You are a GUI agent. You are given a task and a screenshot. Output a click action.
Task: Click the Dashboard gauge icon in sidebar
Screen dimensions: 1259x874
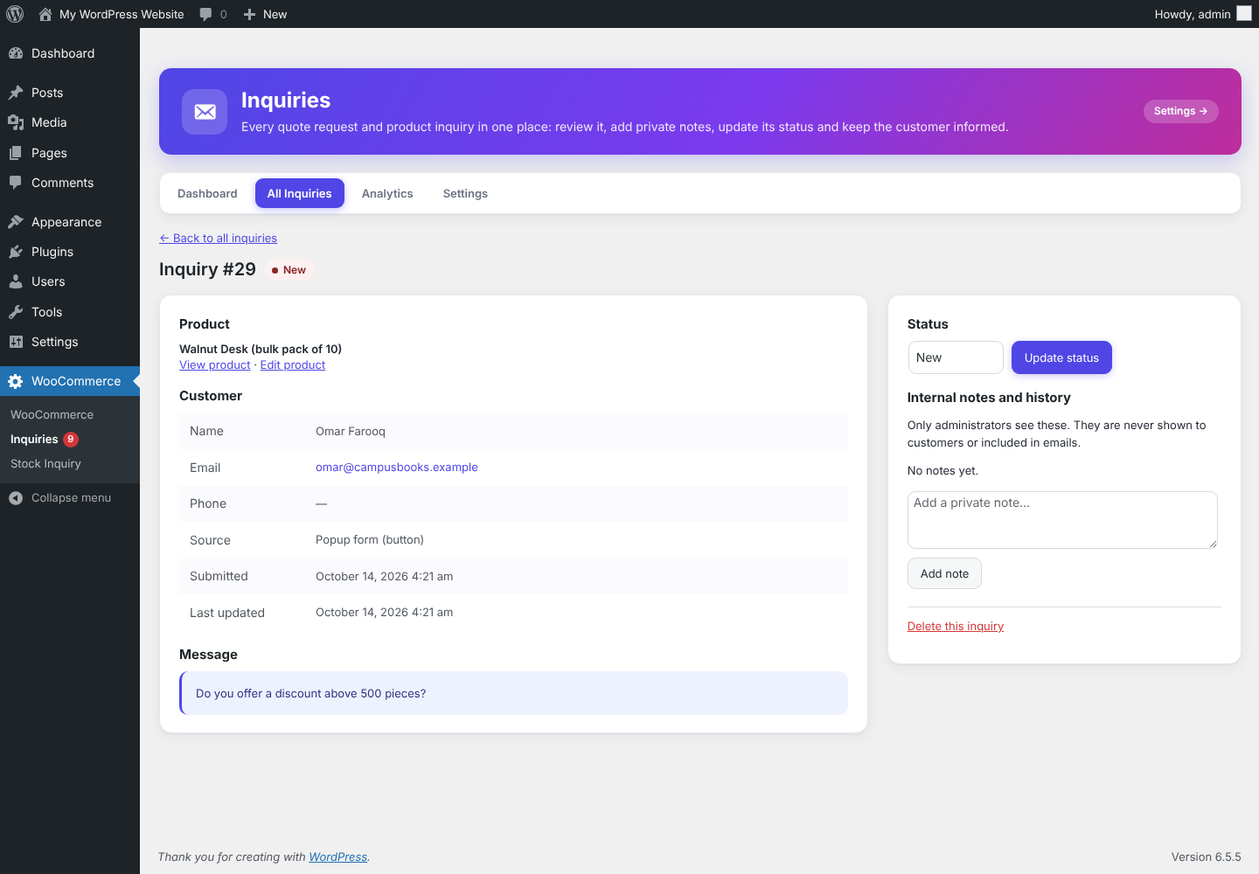click(x=16, y=53)
